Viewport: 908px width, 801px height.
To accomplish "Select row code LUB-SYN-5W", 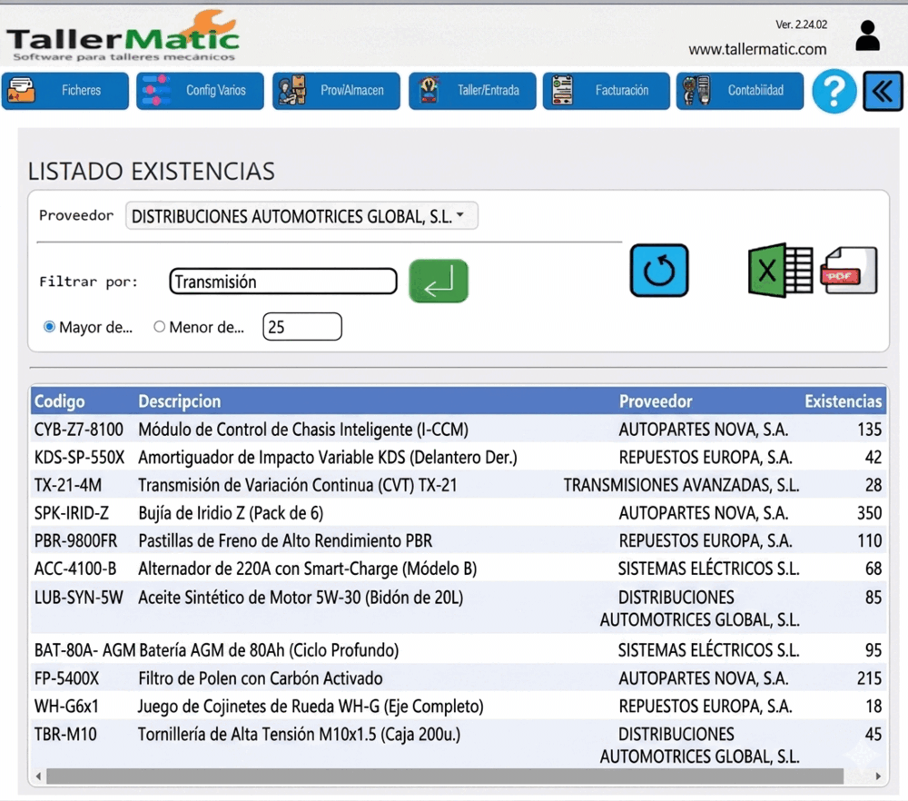I will (x=79, y=598).
